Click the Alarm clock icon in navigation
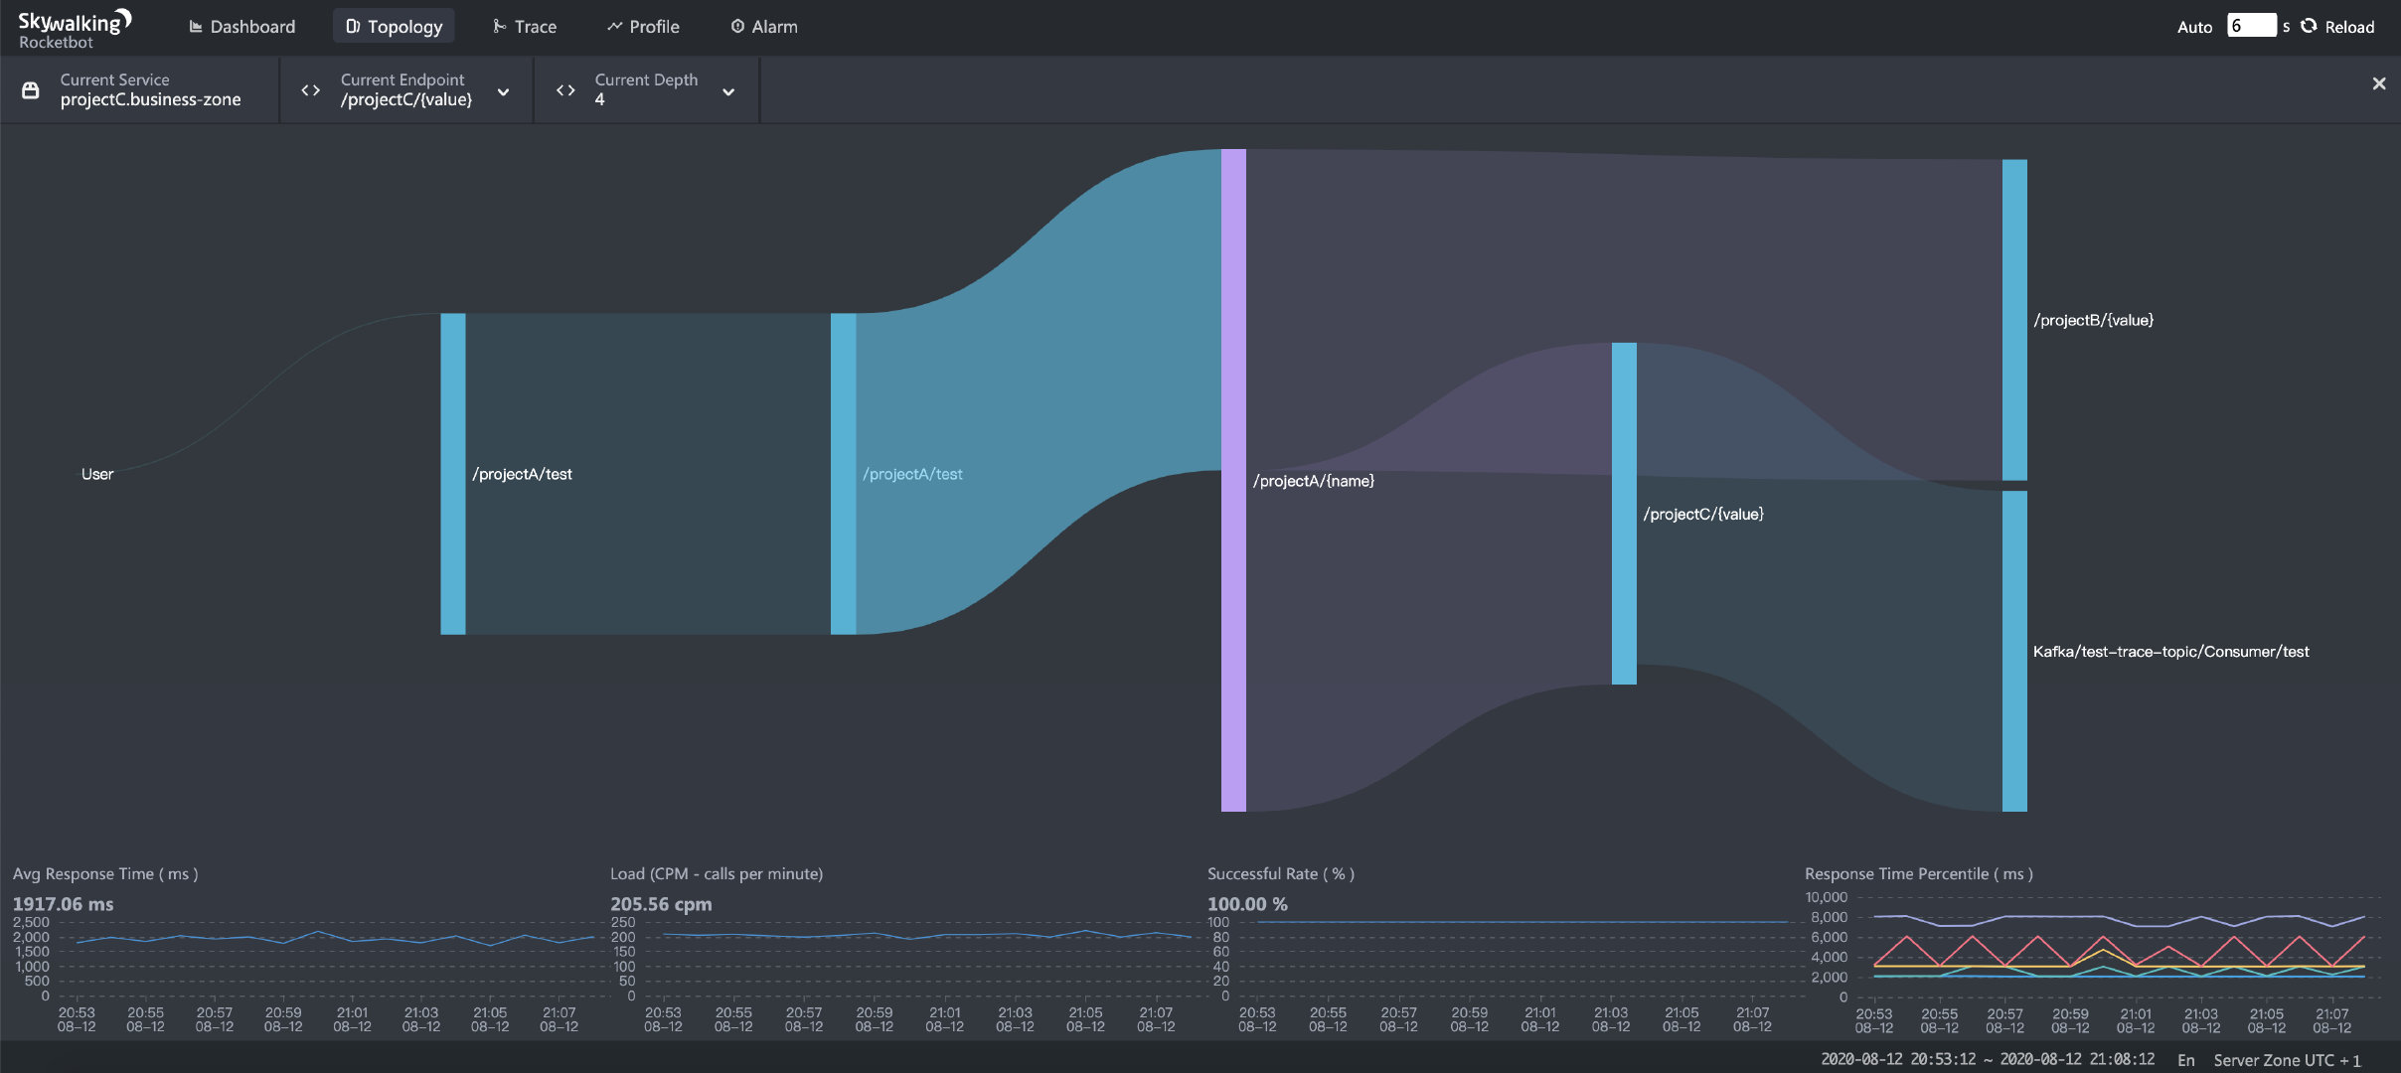The height and width of the screenshot is (1073, 2401). pyautogui.click(x=737, y=27)
